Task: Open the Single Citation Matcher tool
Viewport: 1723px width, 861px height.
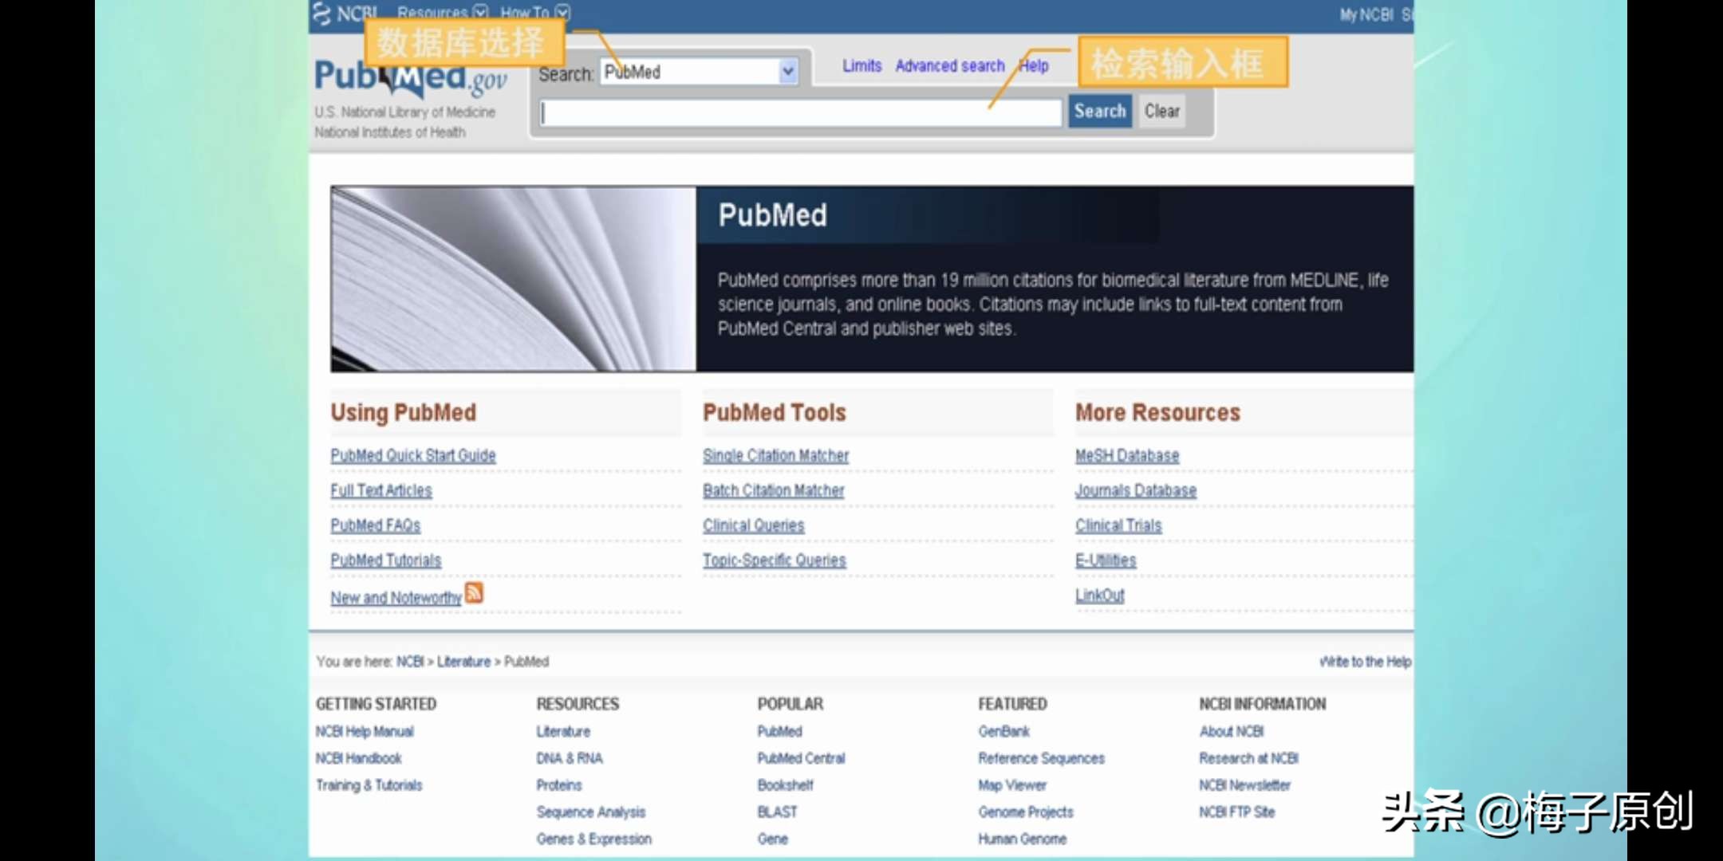Action: 775,455
